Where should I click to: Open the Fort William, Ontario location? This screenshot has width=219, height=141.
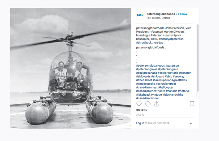[x=158, y=18]
